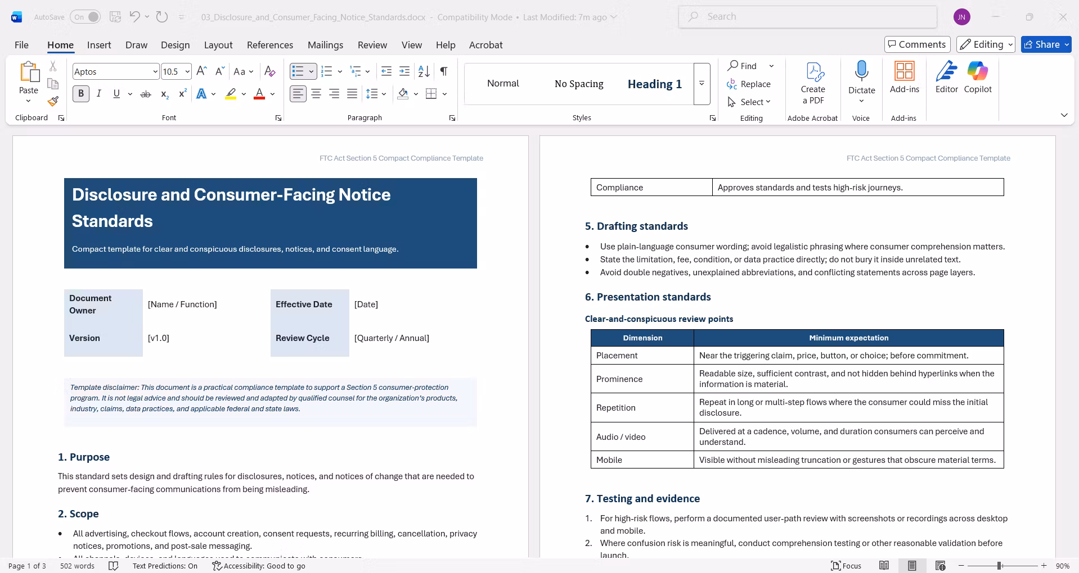1079x573 pixels.
Task: Toggle the Show/Hide paragraph marks icon
Action: tap(444, 71)
